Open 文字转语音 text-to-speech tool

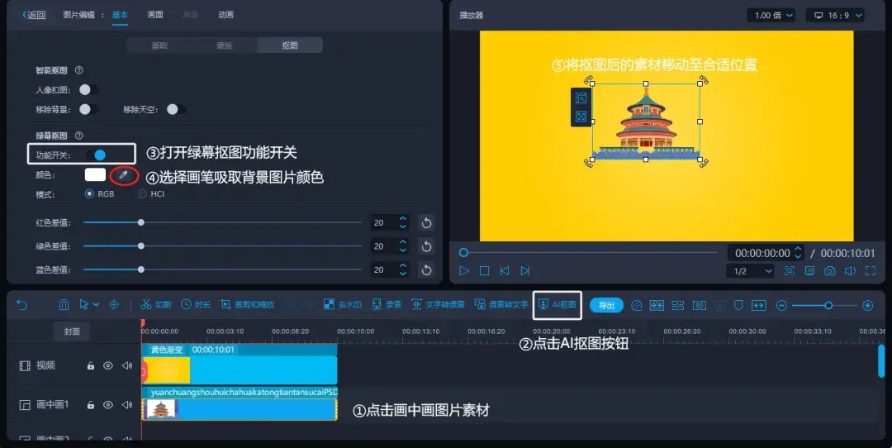click(x=438, y=304)
